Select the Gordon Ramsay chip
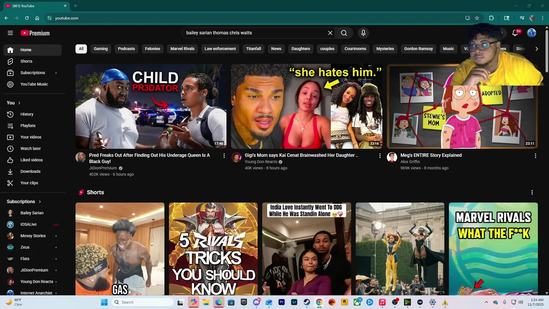This screenshot has height=309, width=549. point(418,49)
